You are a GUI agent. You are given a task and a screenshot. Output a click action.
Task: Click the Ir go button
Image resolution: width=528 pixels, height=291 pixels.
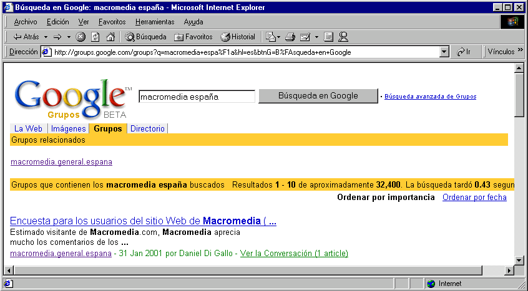pos(464,52)
